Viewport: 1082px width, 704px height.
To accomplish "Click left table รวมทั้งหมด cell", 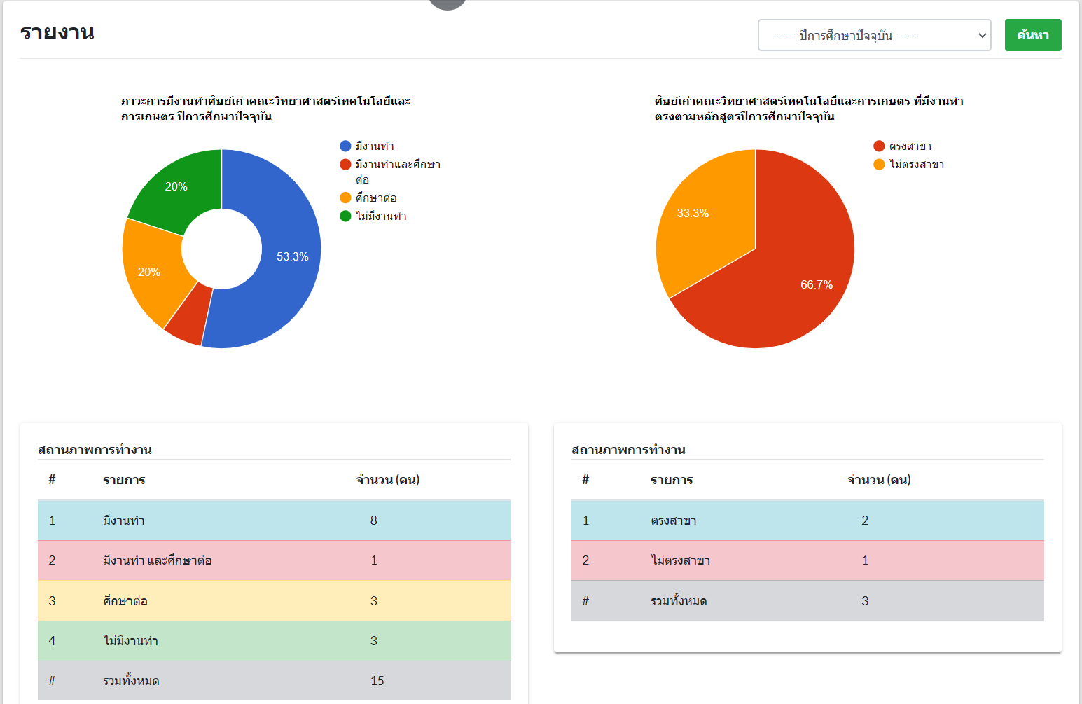I will coord(131,681).
